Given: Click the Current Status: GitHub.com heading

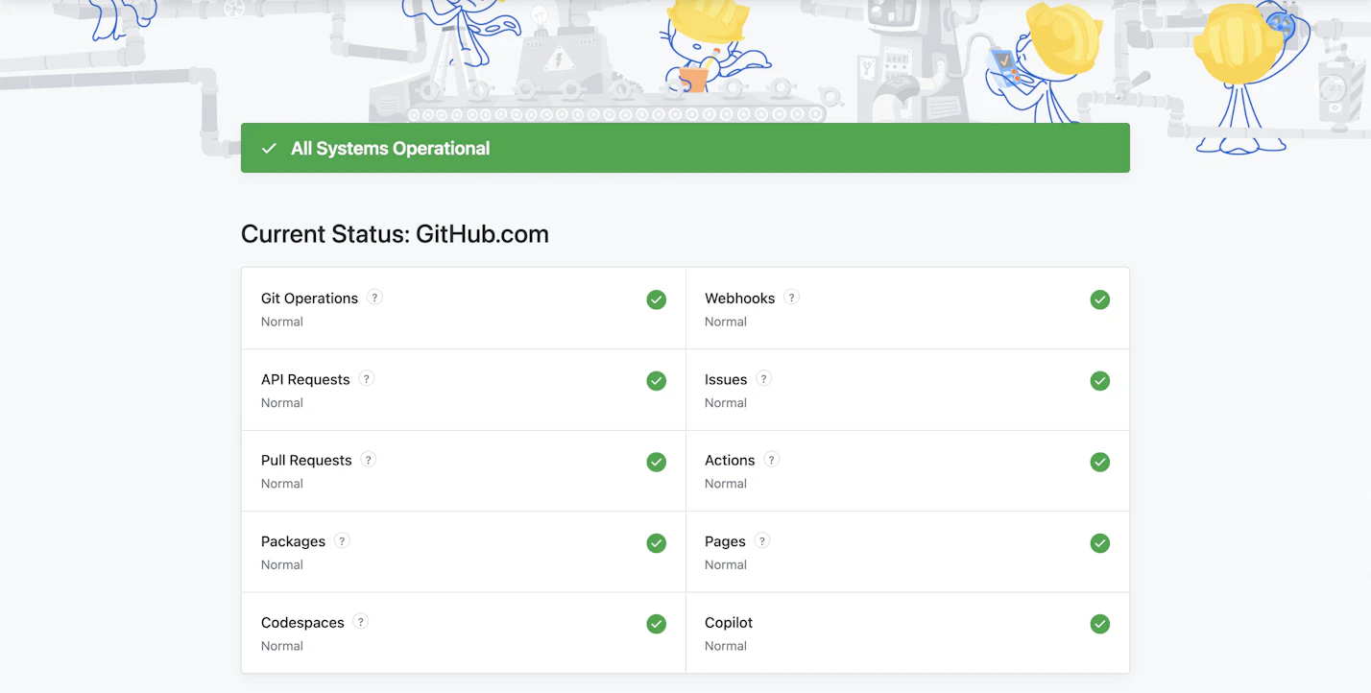Looking at the screenshot, I should [x=395, y=233].
